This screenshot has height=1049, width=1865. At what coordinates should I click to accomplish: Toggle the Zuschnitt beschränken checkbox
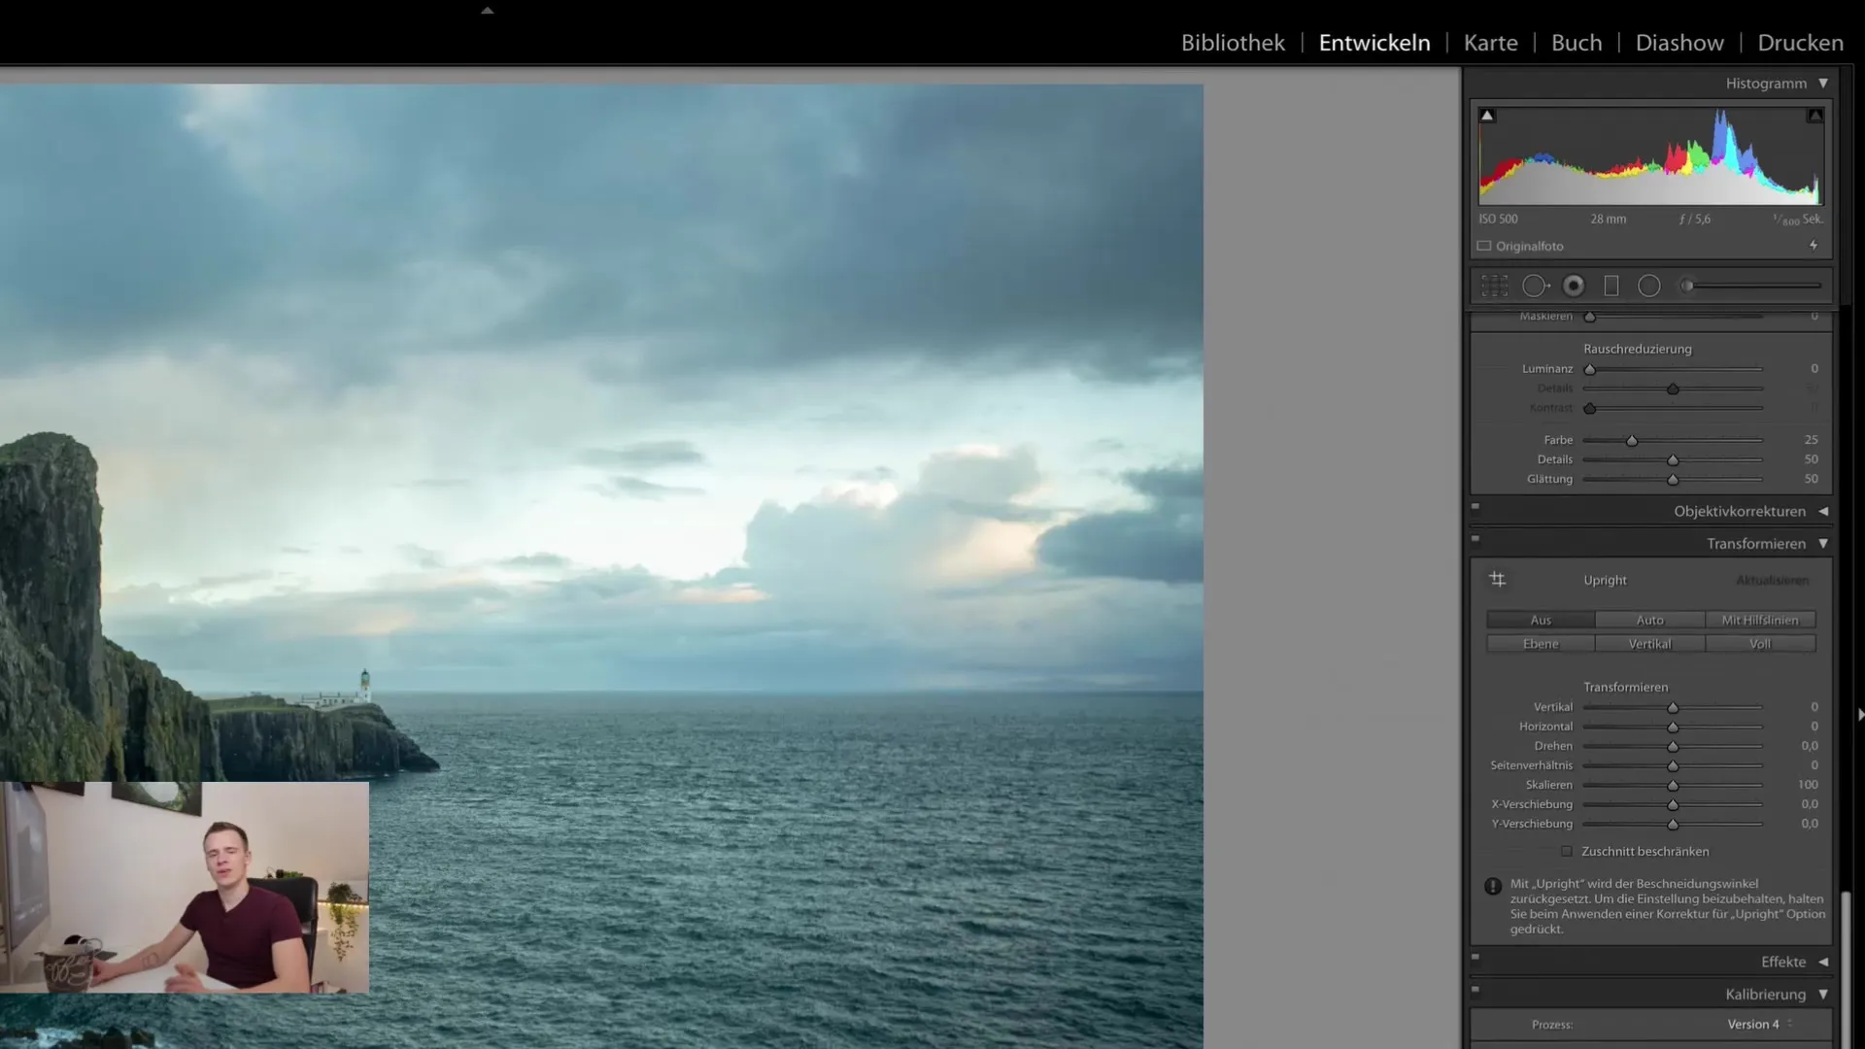point(1567,851)
